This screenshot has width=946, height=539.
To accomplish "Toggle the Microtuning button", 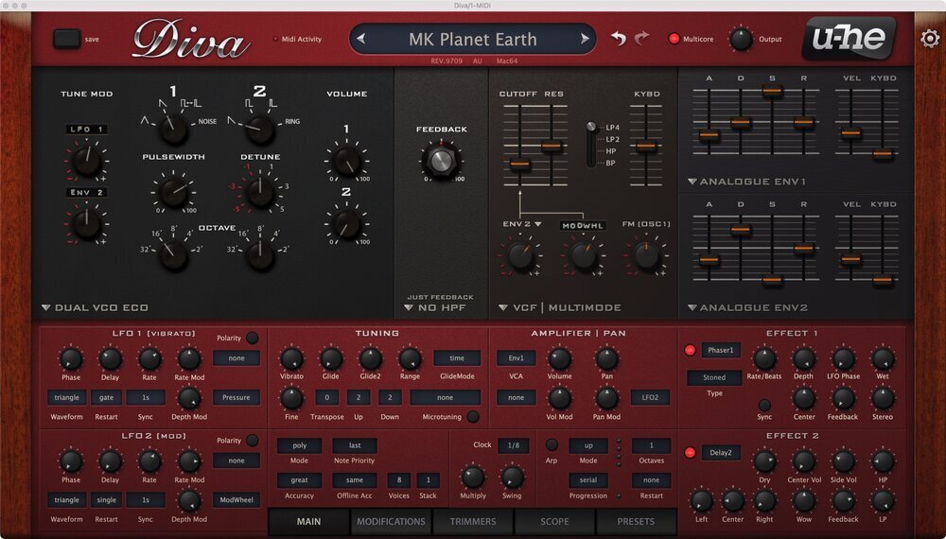I will (x=473, y=417).
